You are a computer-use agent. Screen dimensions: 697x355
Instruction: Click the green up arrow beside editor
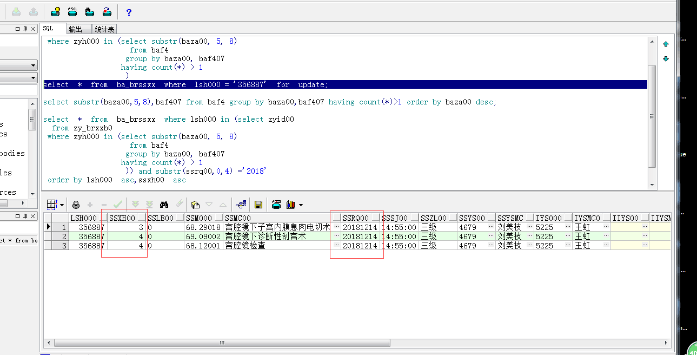pyautogui.click(x=666, y=44)
